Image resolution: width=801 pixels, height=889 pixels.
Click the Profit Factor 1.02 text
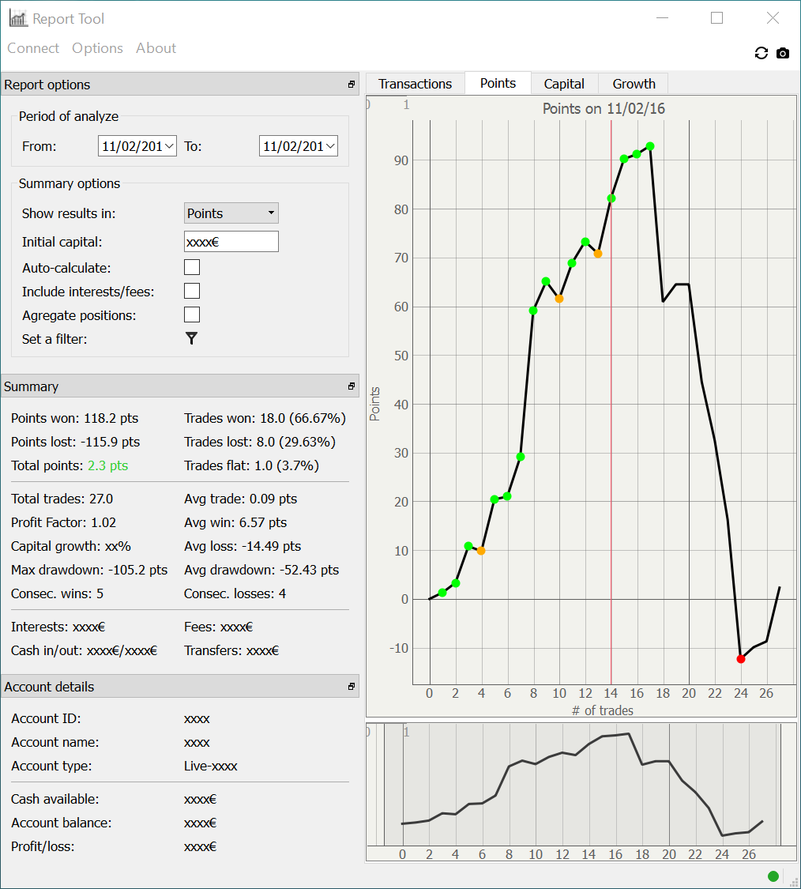pyautogui.click(x=63, y=522)
